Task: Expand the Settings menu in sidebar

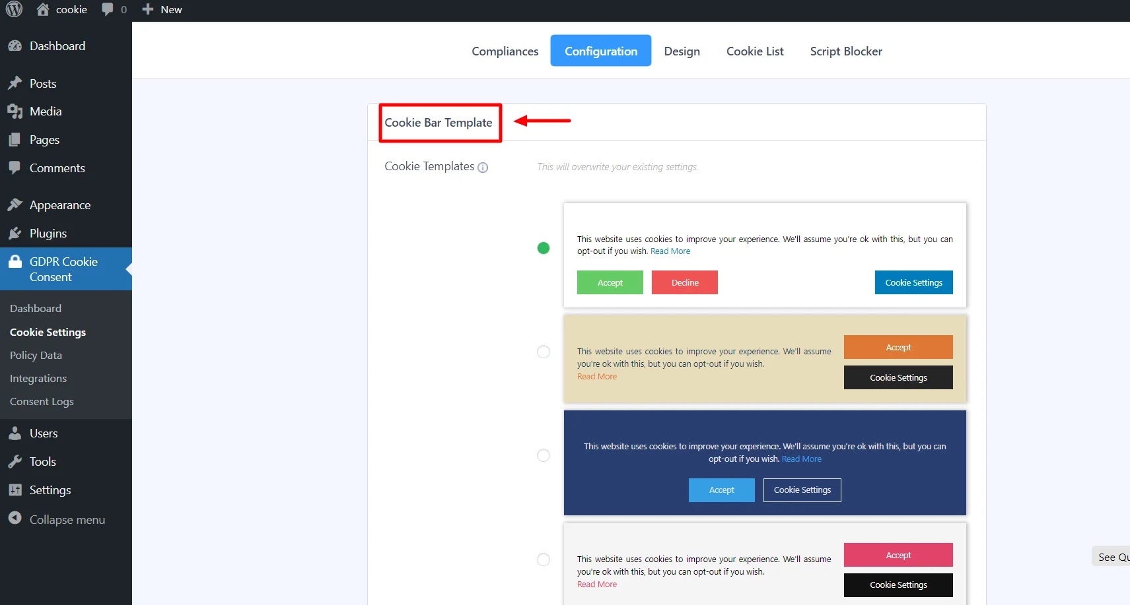Action: 50,490
